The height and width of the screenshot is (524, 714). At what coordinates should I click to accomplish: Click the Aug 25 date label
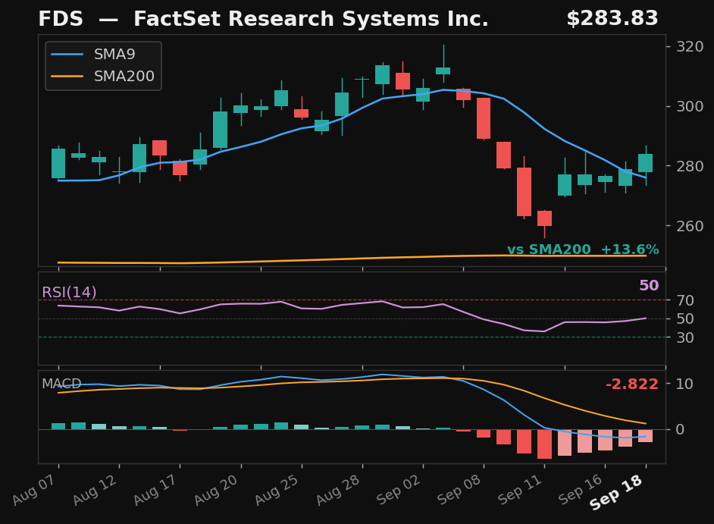[278, 489]
